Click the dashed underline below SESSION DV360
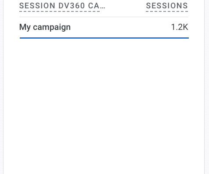Viewport: 209px width, 174px height. click(x=60, y=11)
